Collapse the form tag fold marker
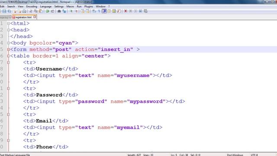This screenshot has width=277, height=156. 9,49
